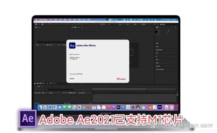Open QQ penguin app from the dock
217x133 pixels.
[x=138, y=107]
